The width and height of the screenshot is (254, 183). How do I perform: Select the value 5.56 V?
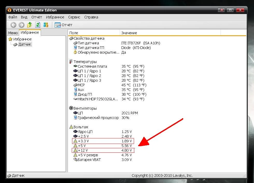127,146
